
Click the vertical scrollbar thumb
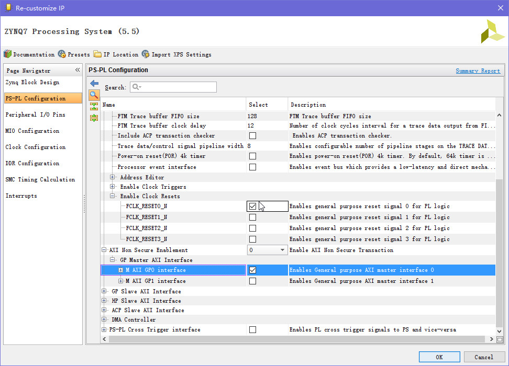499,253
